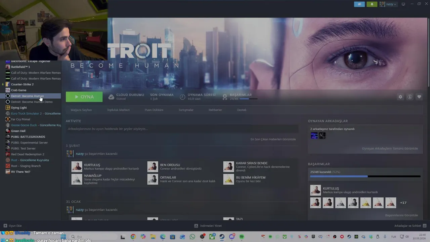Click the 25/48 kazanıldı progress bar
The height and width of the screenshot is (242, 430).
pos(365,176)
